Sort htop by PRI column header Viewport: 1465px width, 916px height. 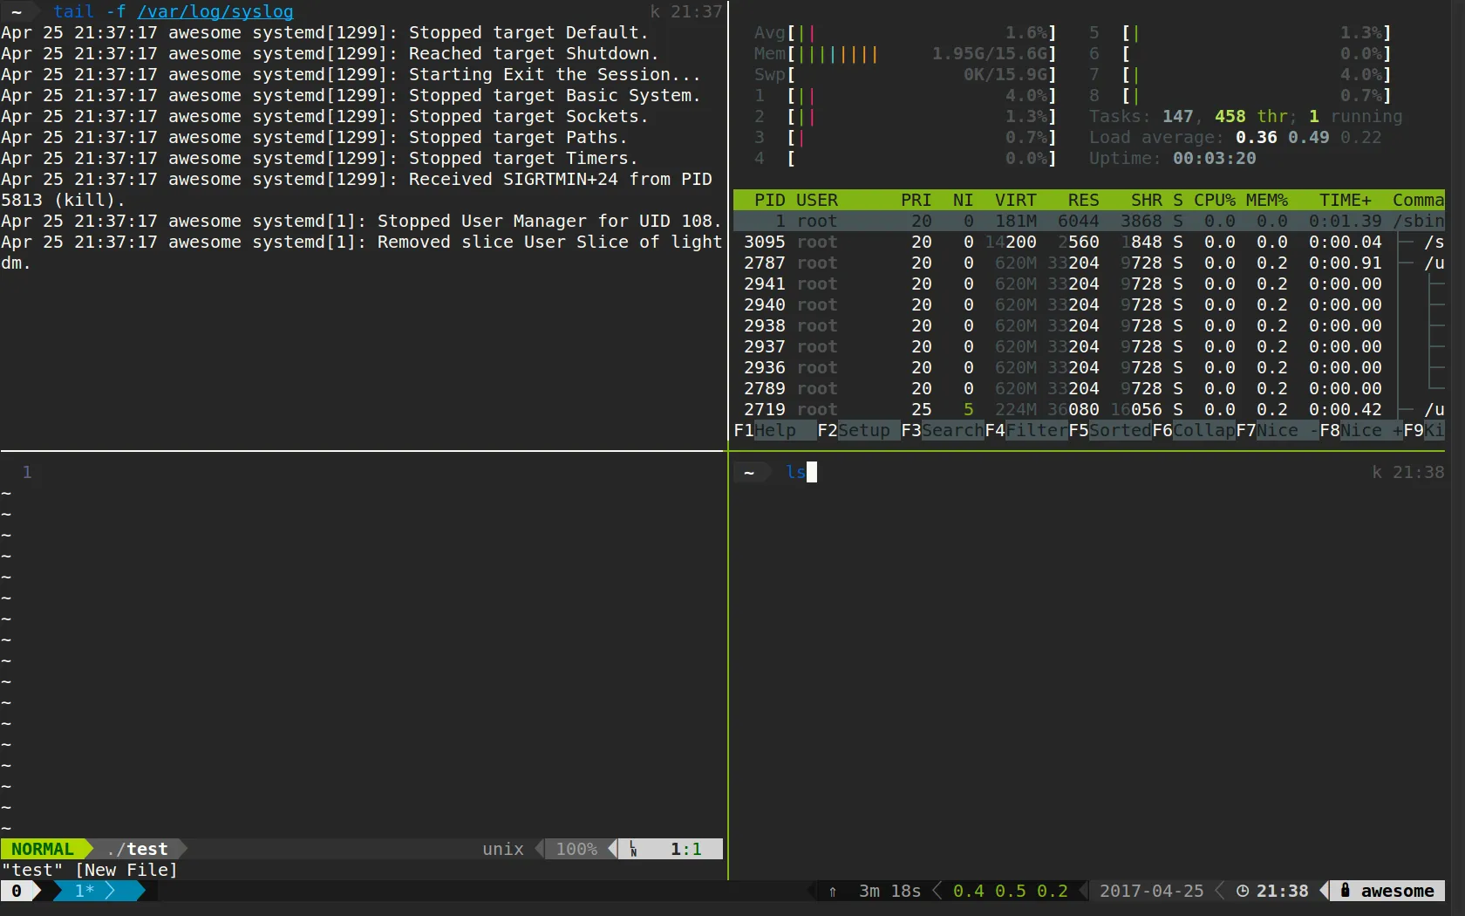point(916,200)
